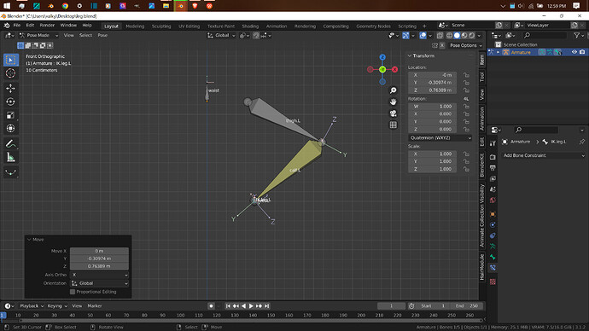Disable Armature in renders camera icon

pyautogui.click(x=582, y=52)
